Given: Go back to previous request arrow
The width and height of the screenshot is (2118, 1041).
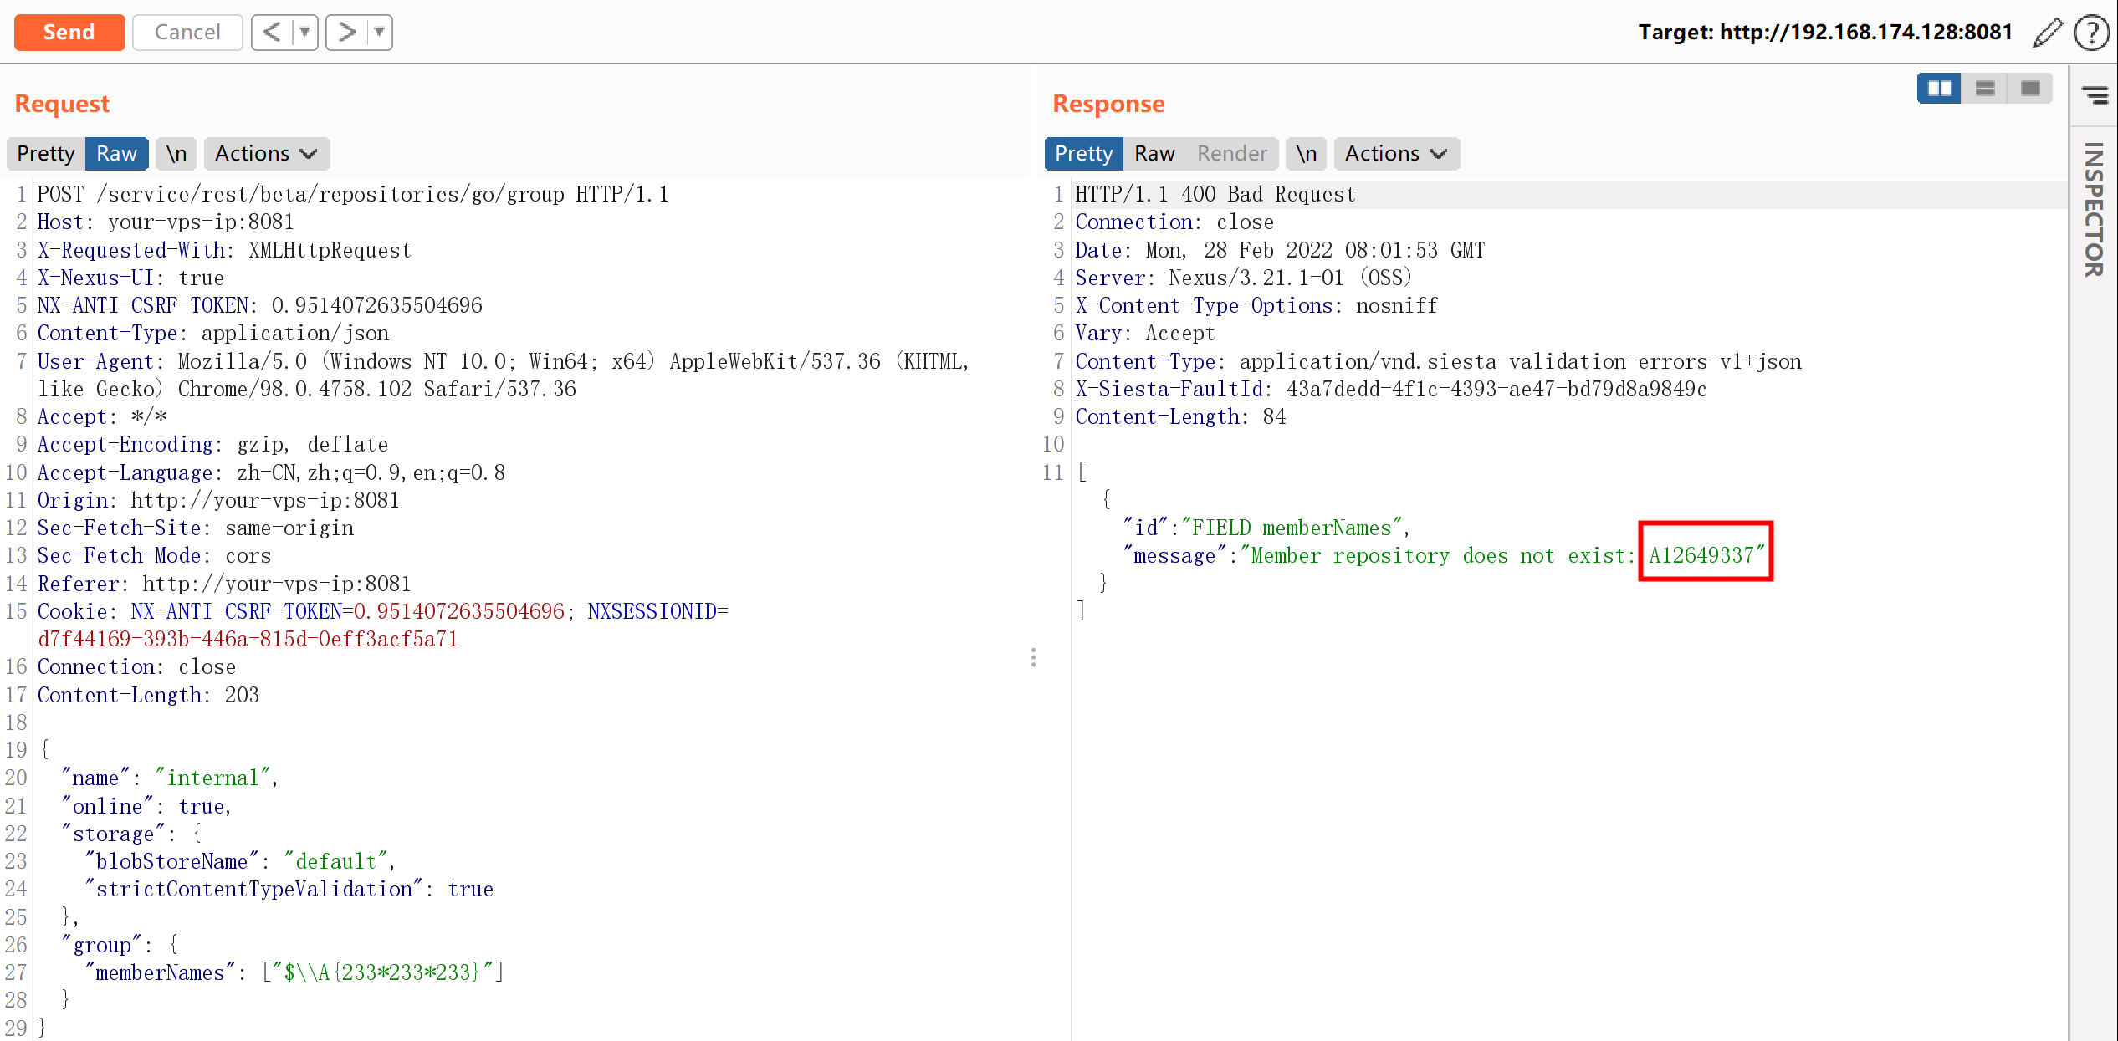Looking at the screenshot, I should [272, 33].
